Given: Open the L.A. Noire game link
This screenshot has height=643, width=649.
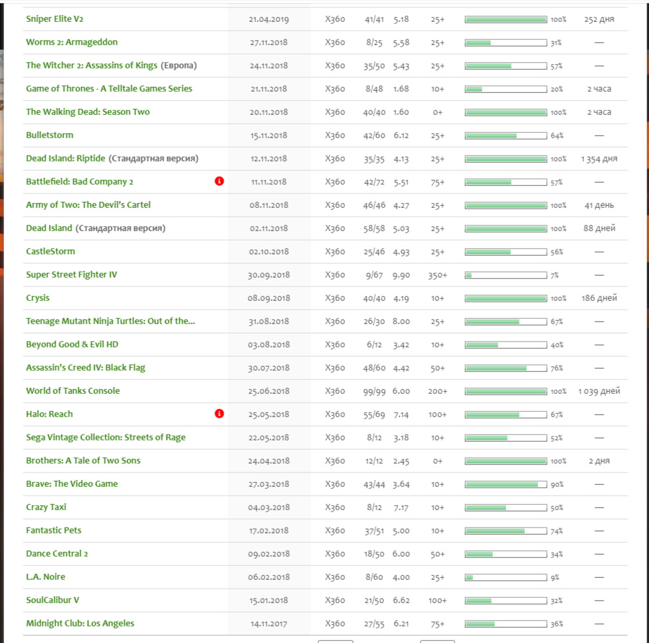Looking at the screenshot, I should tap(46, 577).
